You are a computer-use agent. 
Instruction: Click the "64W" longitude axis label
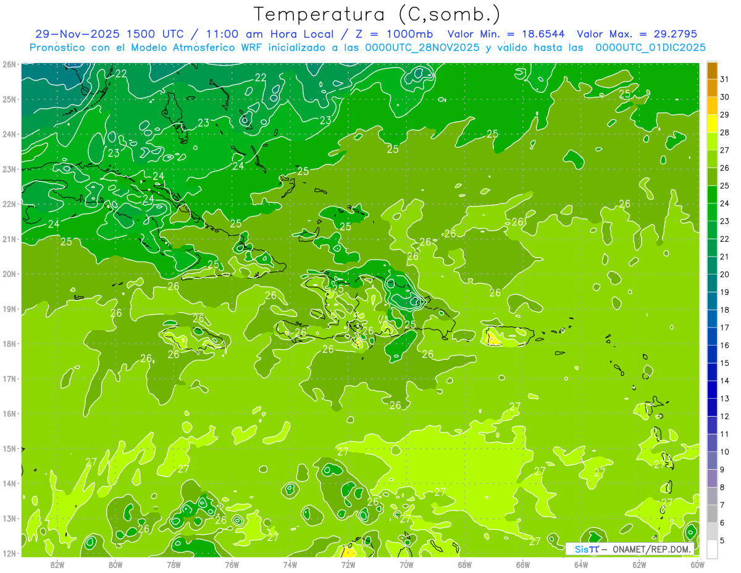tap(581, 564)
